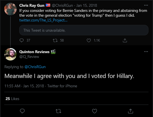Open more options on Chris Ray Gun's tweet
Viewport: 153px width, 117px height.
point(146,5)
